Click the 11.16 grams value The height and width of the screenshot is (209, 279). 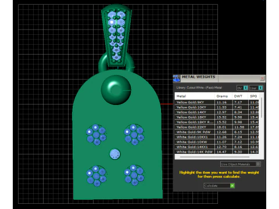(x=221, y=102)
